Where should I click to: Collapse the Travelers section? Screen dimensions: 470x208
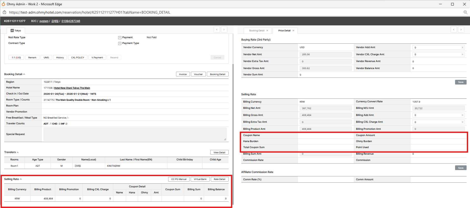(18, 152)
